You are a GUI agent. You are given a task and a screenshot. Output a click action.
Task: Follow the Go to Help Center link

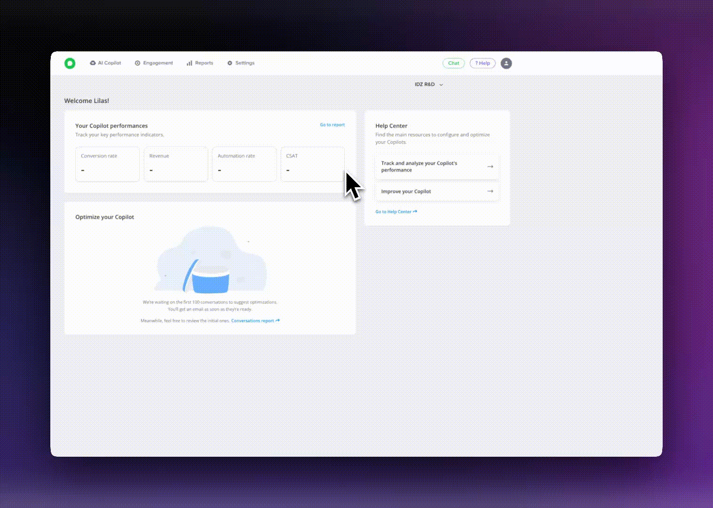[396, 212]
